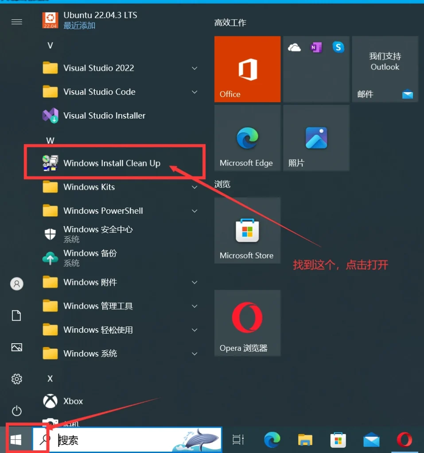Click the 搜索 taskbar search box

(127, 440)
